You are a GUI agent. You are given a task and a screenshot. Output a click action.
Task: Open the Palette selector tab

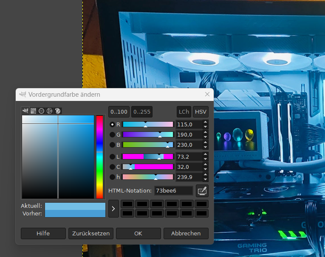click(x=58, y=111)
